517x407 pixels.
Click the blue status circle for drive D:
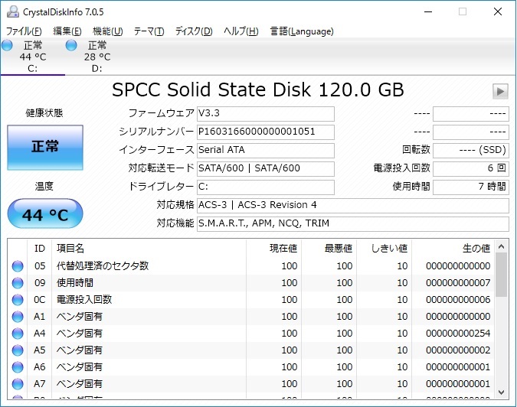(x=71, y=45)
